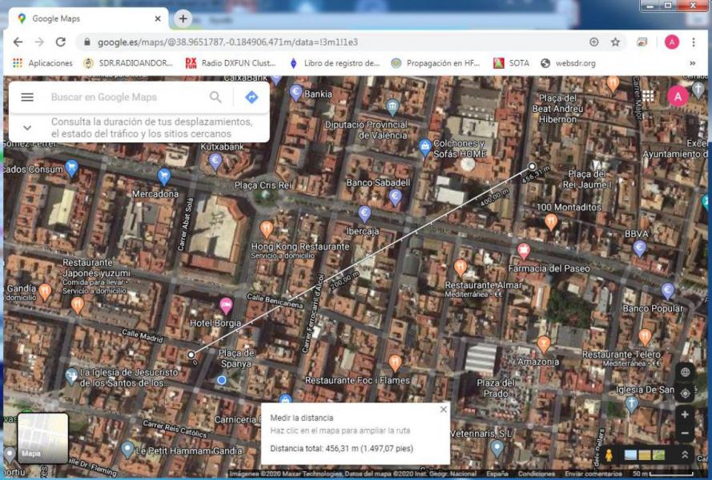The width and height of the screenshot is (712, 480).
Task: Show my current location on map
Action: (685, 394)
